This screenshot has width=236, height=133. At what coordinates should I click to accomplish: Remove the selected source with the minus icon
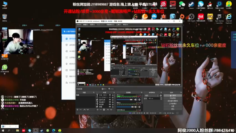click(101, 110)
